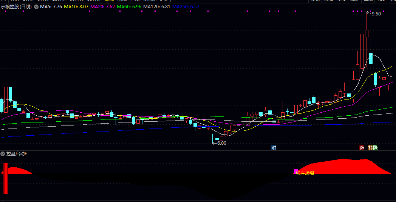Viewport: 396px width, 202px height.
Task: Click the 6.00 low price annotation
Action: click(x=221, y=143)
